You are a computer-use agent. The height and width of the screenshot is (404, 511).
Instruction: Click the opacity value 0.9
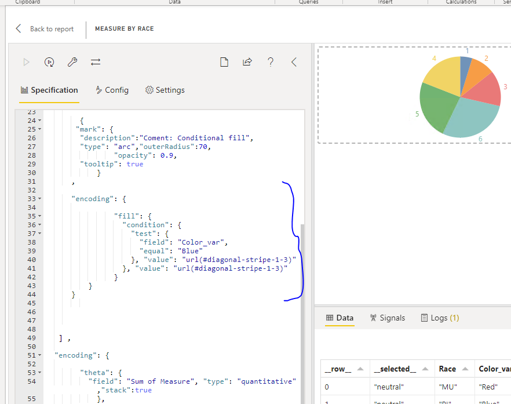(x=166, y=155)
